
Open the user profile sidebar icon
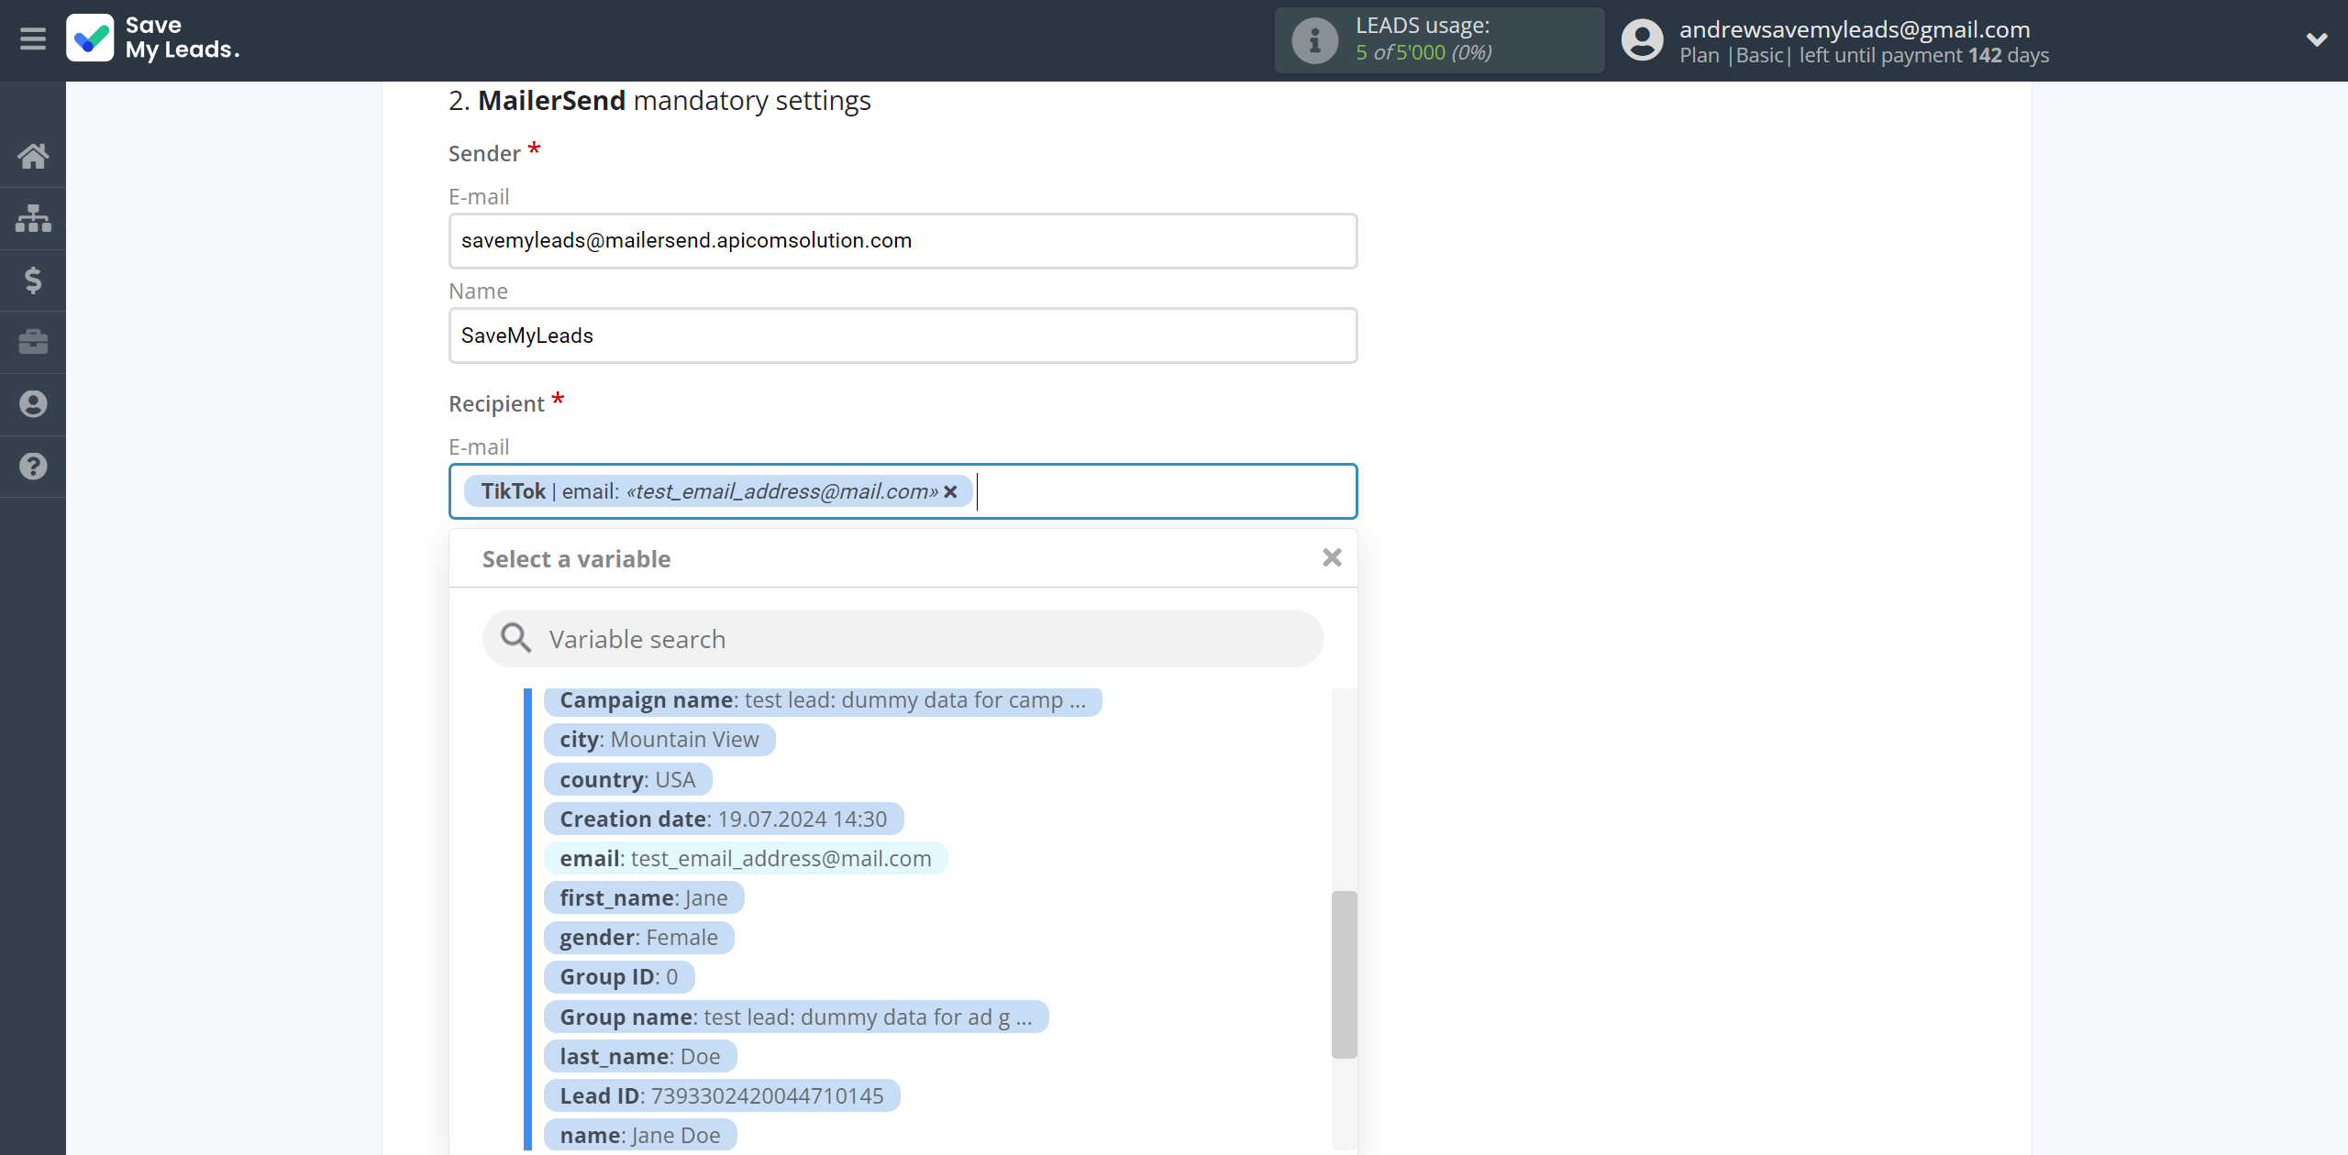coord(33,404)
